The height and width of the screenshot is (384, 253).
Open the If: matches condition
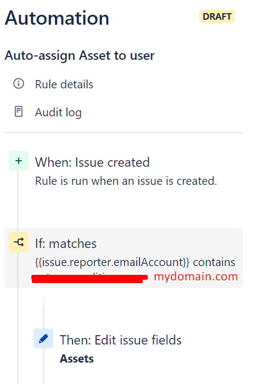tap(123, 258)
